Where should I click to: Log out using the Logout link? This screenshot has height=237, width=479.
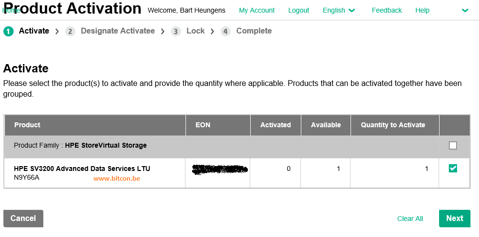coord(298,10)
